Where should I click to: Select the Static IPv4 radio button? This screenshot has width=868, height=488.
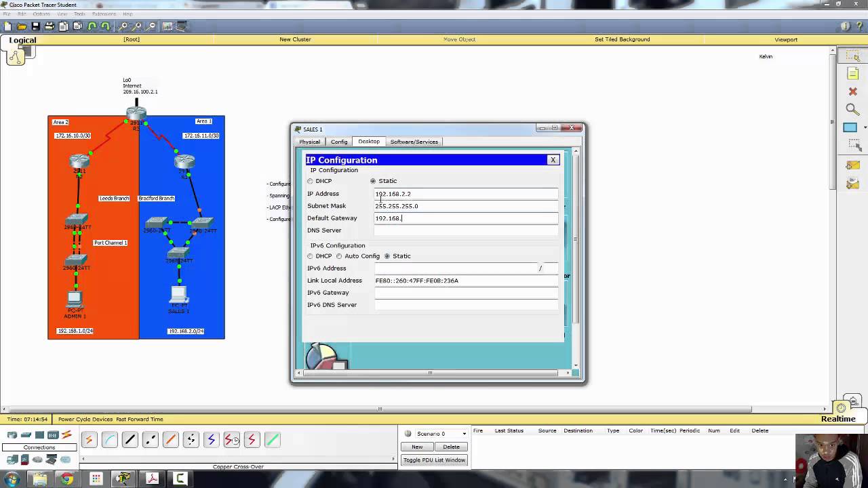point(373,181)
